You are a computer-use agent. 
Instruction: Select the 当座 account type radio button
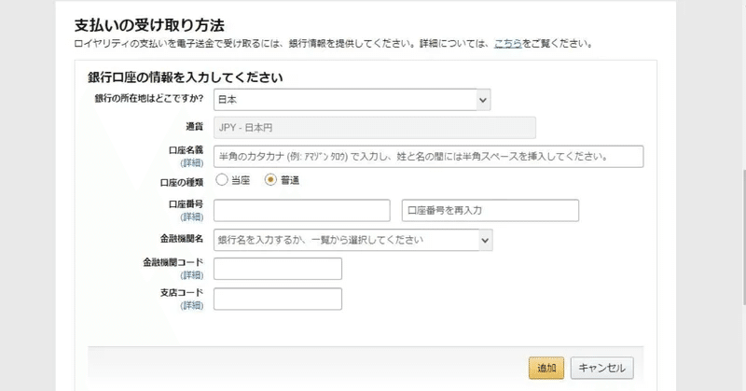[x=222, y=180]
